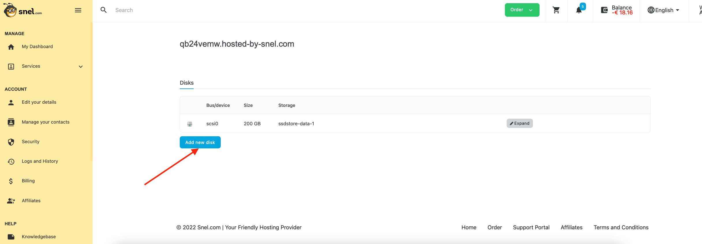702x244 pixels.
Task: Open the English language dropdown
Action: (663, 10)
